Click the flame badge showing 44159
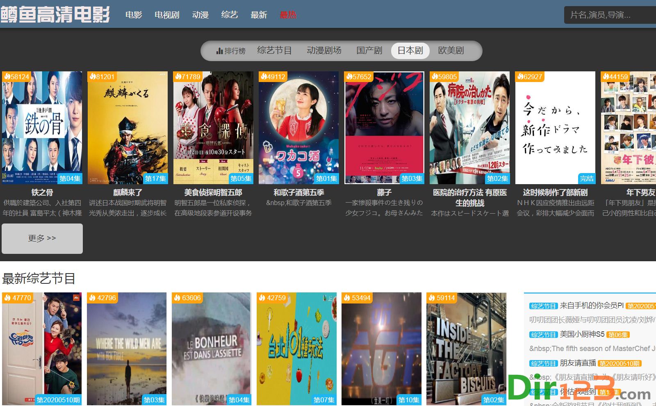Viewport: 656px width, 406px height. pyautogui.click(x=616, y=77)
